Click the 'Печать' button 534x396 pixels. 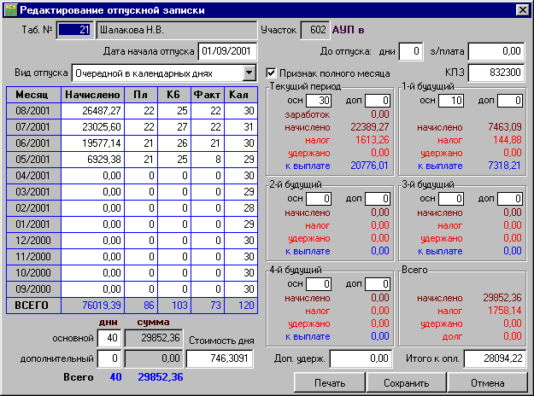pyautogui.click(x=330, y=383)
